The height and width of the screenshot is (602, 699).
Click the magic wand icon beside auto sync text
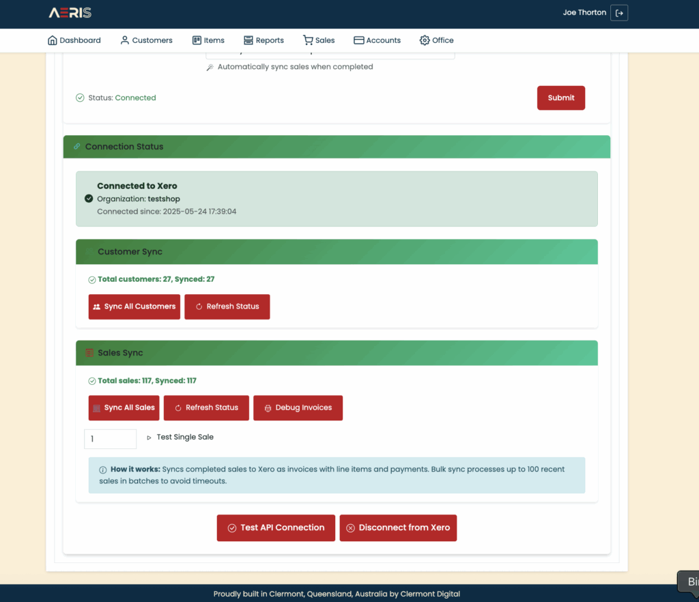pyautogui.click(x=210, y=68)
